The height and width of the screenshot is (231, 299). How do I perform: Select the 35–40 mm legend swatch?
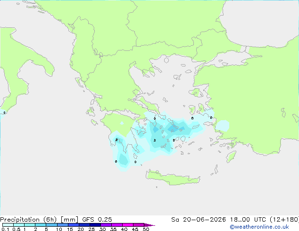click(x=116, y=225)
